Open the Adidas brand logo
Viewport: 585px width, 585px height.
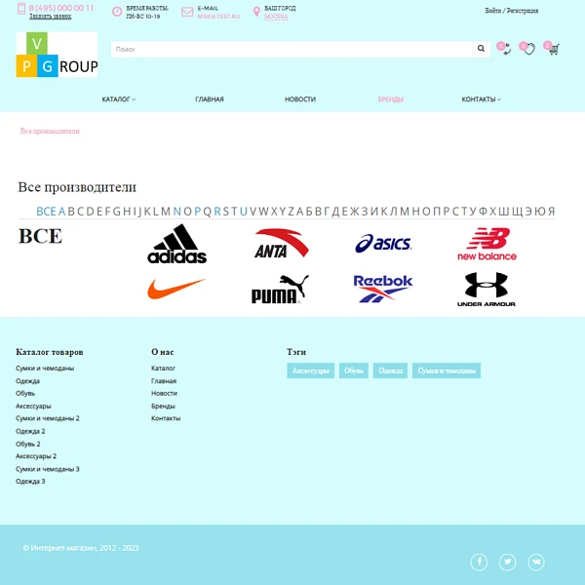coord(176,244)
